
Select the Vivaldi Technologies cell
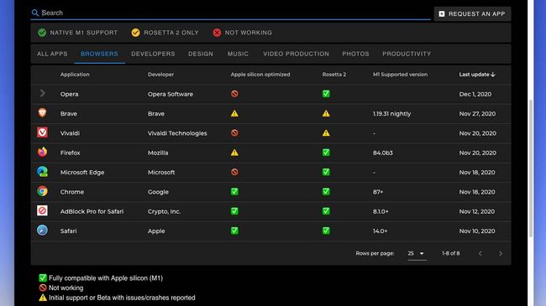tap(177, 133)
